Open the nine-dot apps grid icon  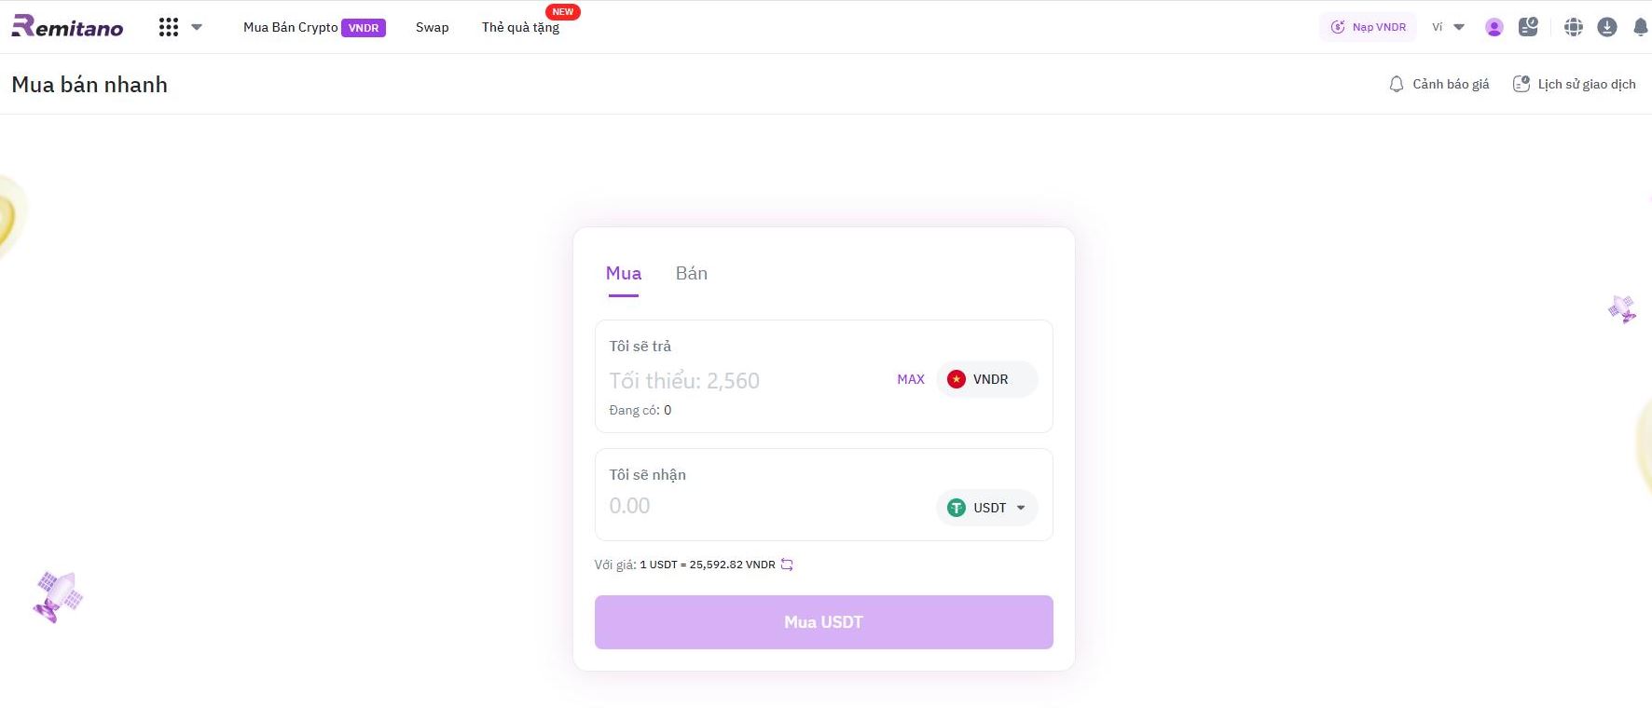click(x=169, y=27)
